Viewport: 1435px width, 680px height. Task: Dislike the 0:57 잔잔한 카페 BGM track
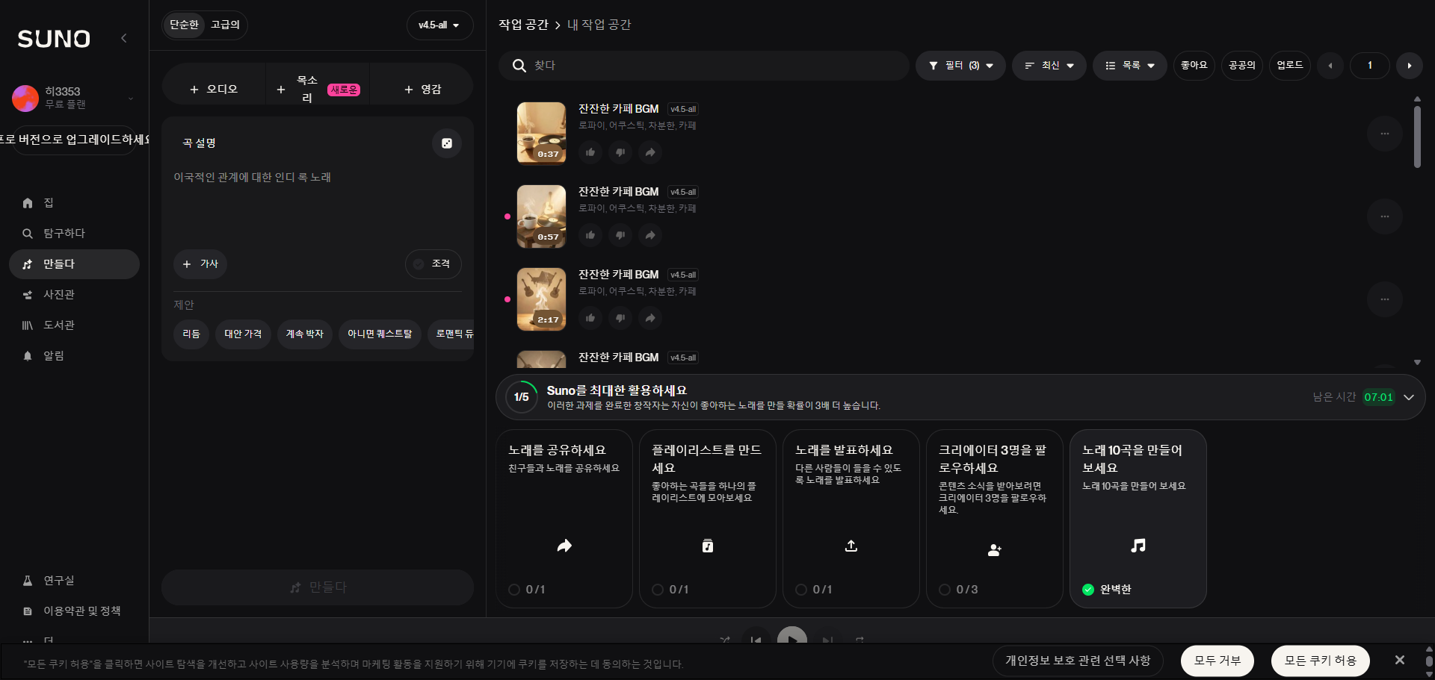[620, 235]
